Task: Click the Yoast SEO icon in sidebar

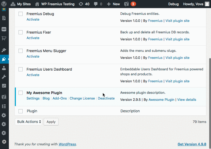Action: [4, 97]
